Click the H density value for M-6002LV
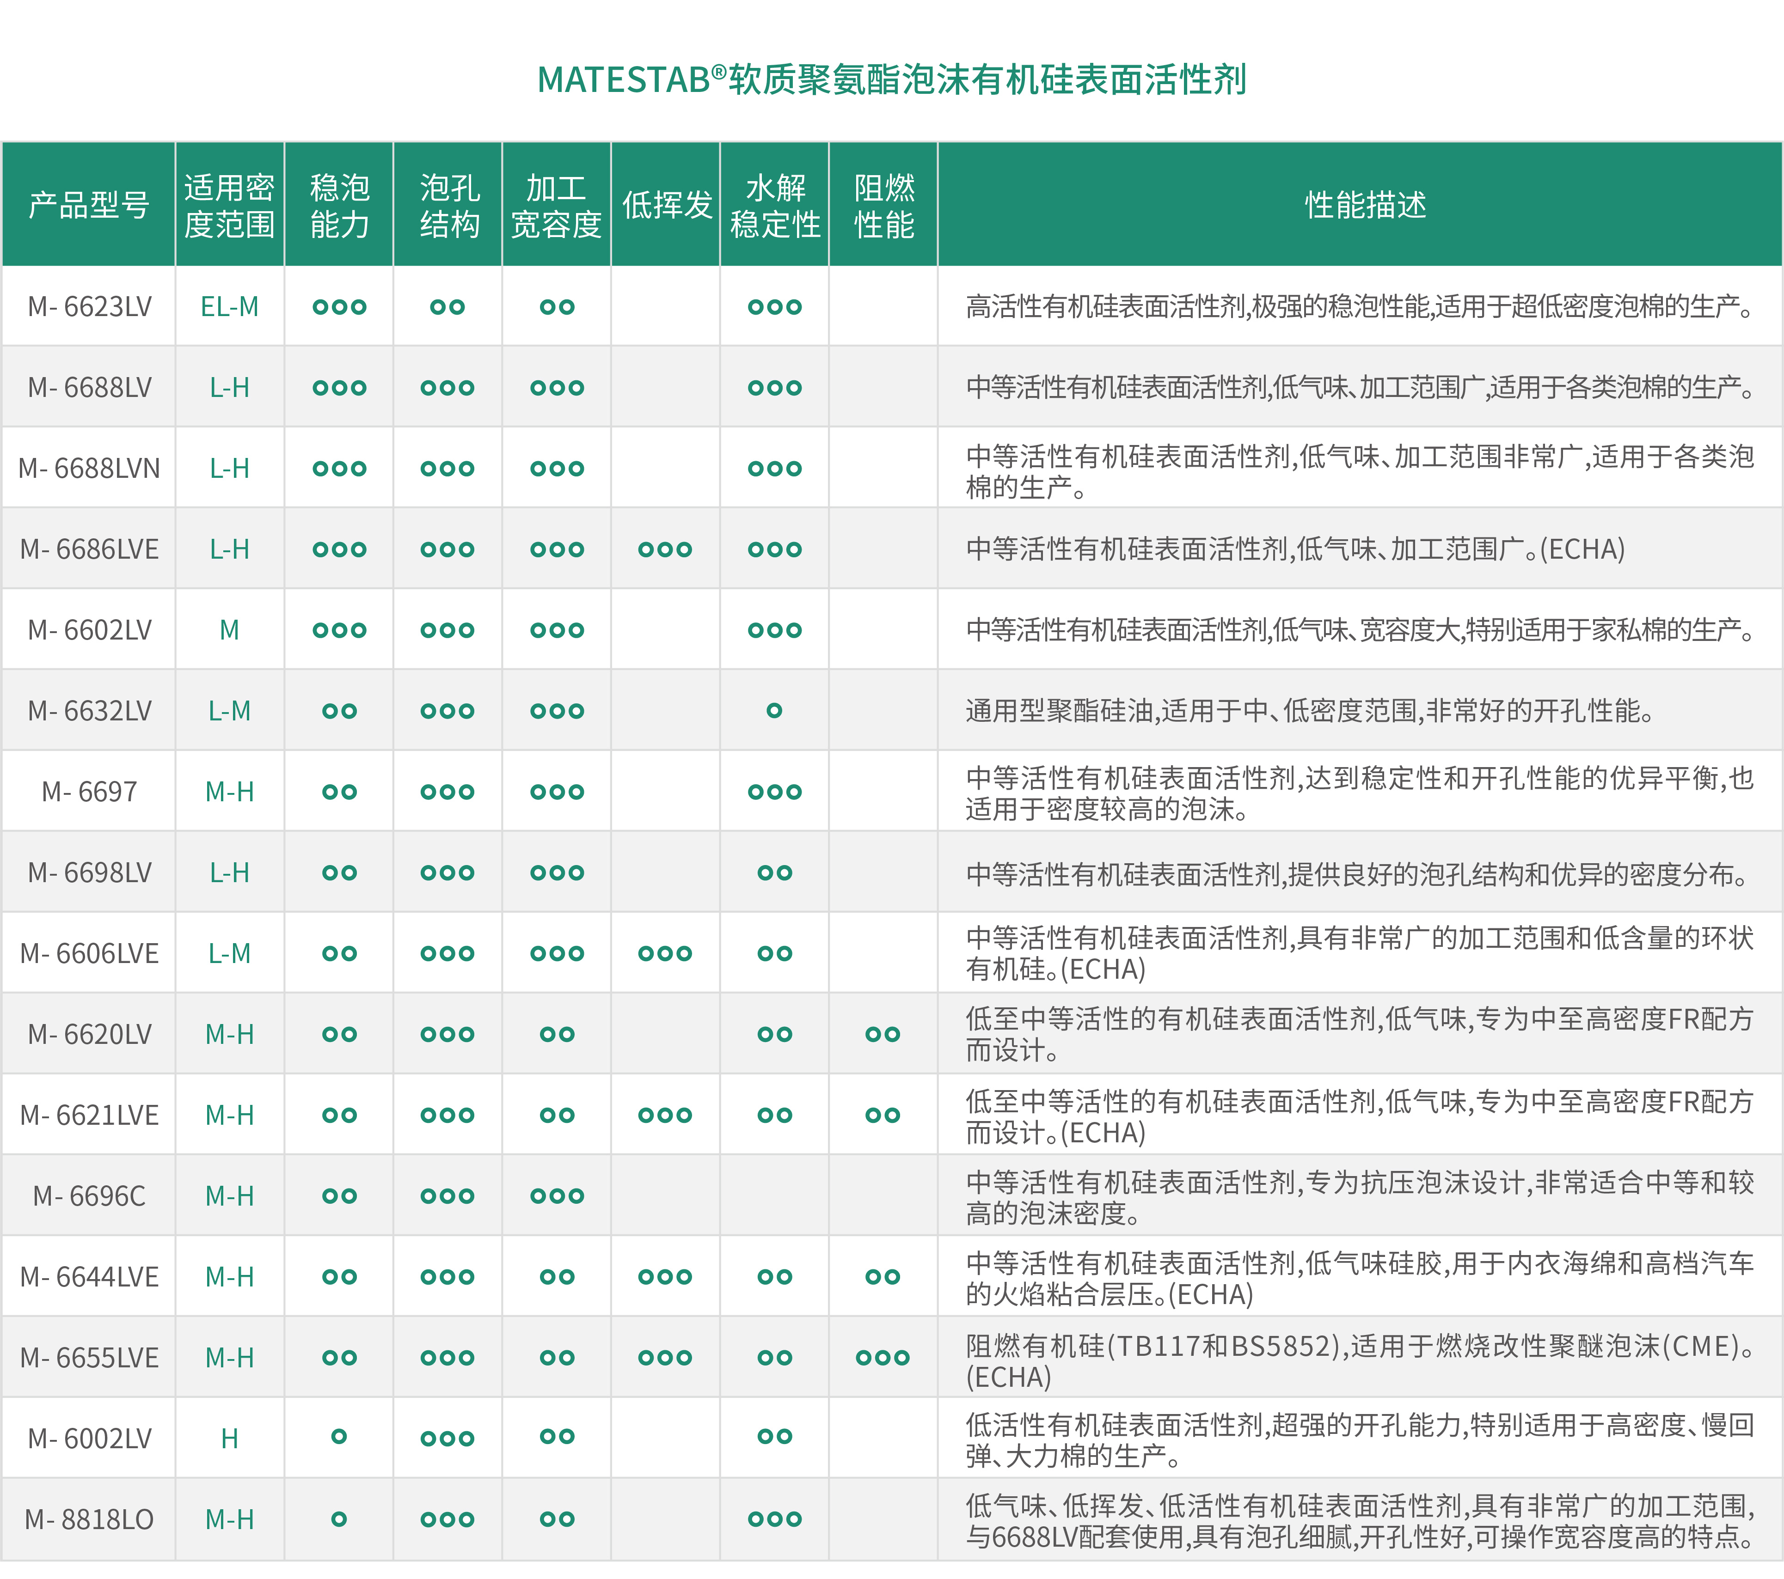The width and height of the screenshot is (1784, 1579). tap(230, 1439)
